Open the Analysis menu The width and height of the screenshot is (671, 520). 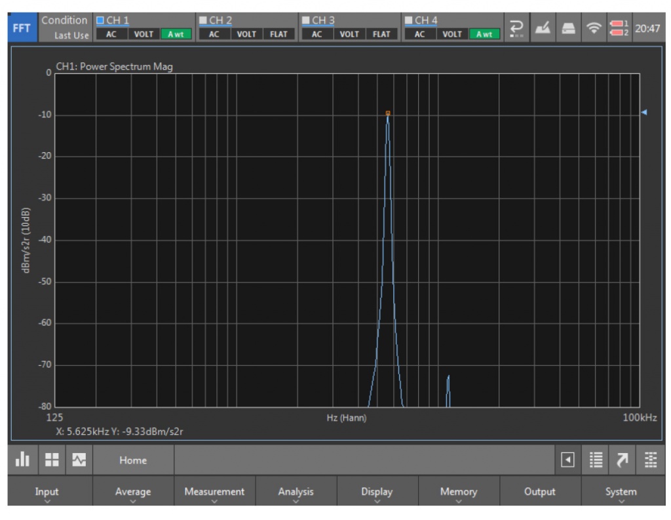(296, 491)
